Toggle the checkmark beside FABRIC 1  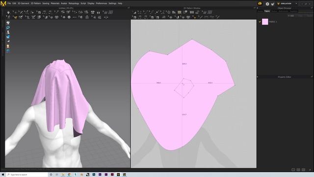click(260, 22)
